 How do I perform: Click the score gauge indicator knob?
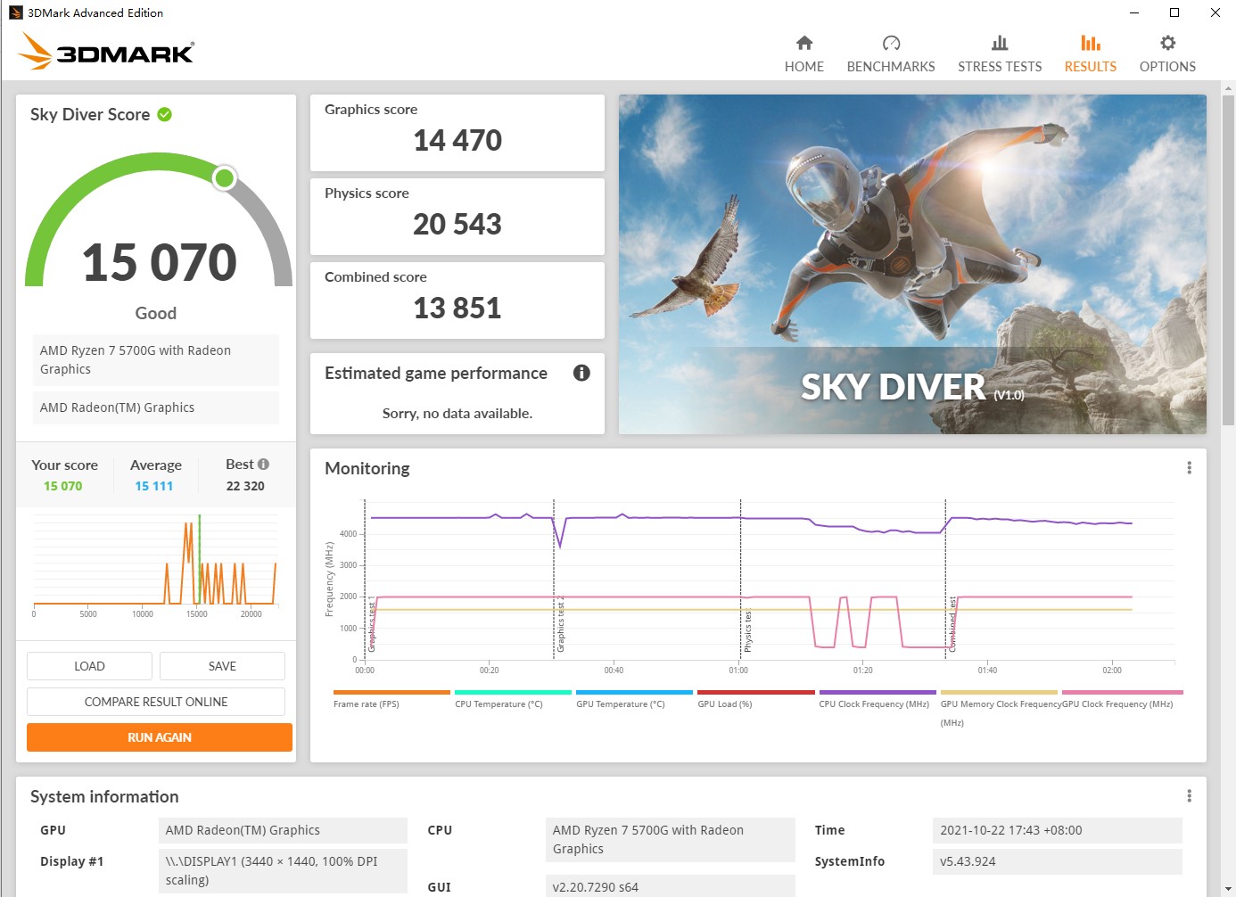coord(225,178)
